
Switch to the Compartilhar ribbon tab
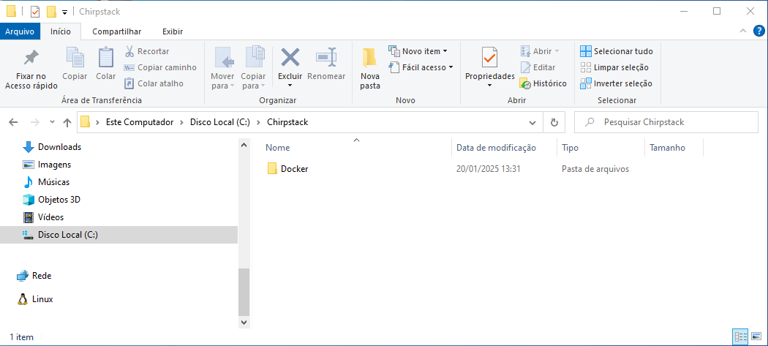pos(116,31)
